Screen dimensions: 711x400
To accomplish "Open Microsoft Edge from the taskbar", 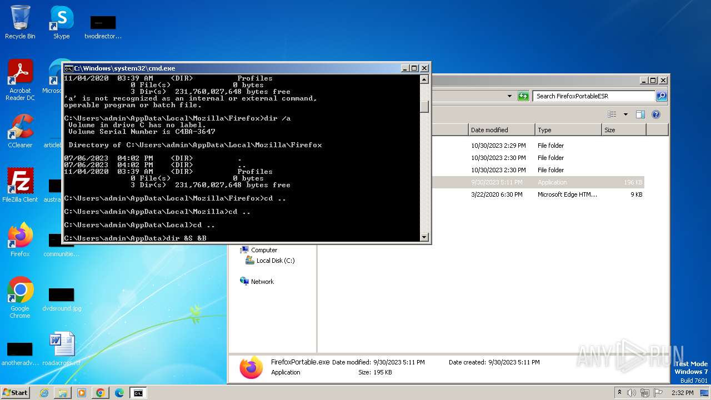I will click(x=119, y=393).
